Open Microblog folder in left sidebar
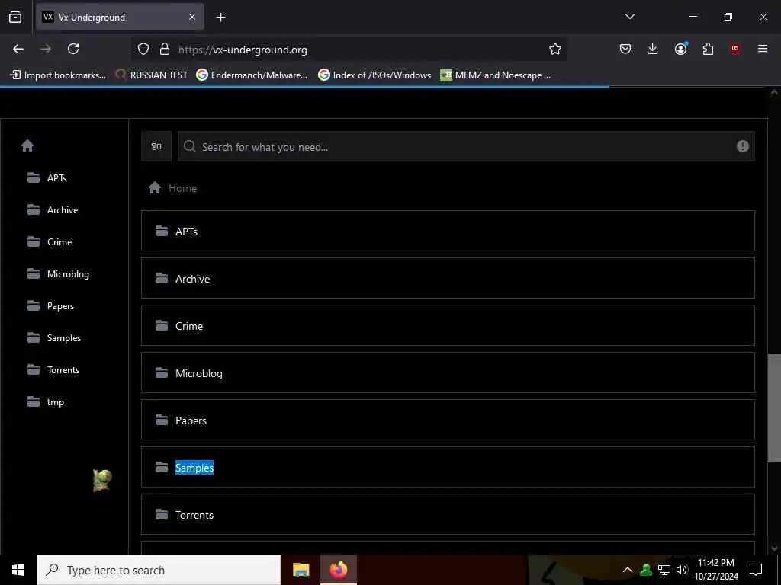This screenshot has height=585, width=781. pos(58,274)
